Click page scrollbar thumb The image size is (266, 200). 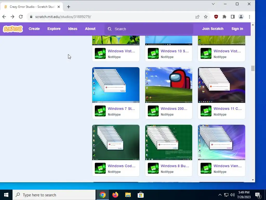pyautogui.click(x=253, y=68)
